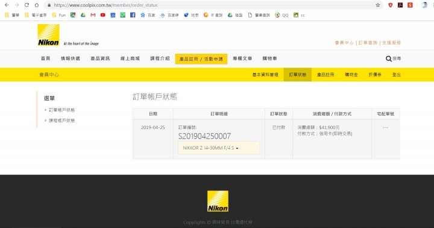The image size is (434, 228).
Task: Open the blue calendar bookmark icon
Action: [113, 15]
